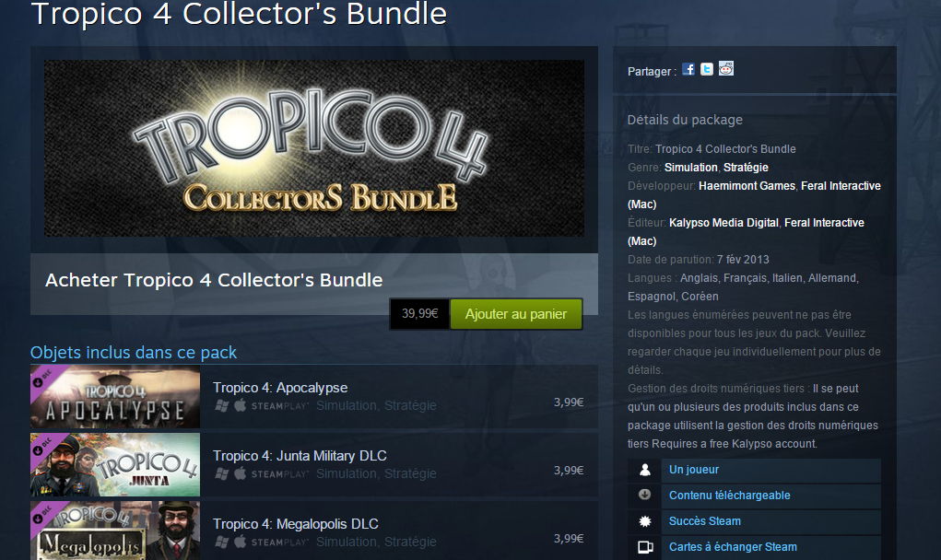Click the Windows icon beside Tropico 4: Apocalypse
The width and height of the screenshot is (941, 560).
[222, 406]
